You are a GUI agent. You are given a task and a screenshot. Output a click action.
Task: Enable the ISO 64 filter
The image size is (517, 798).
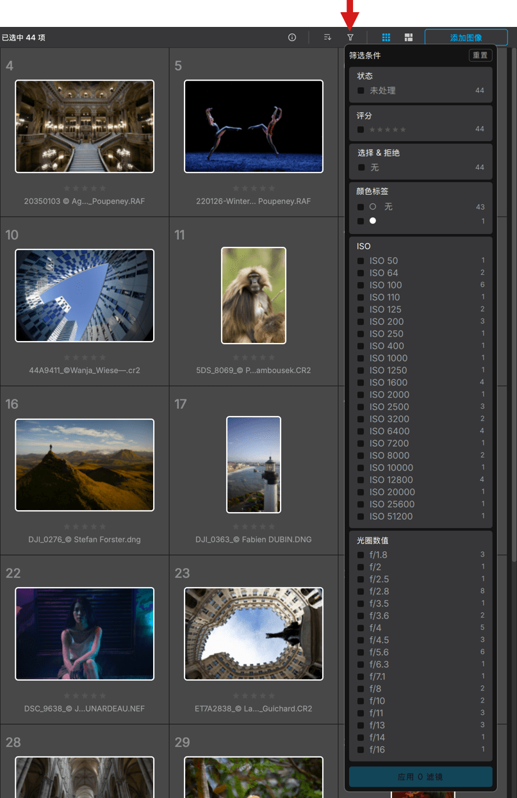(361, 273)
